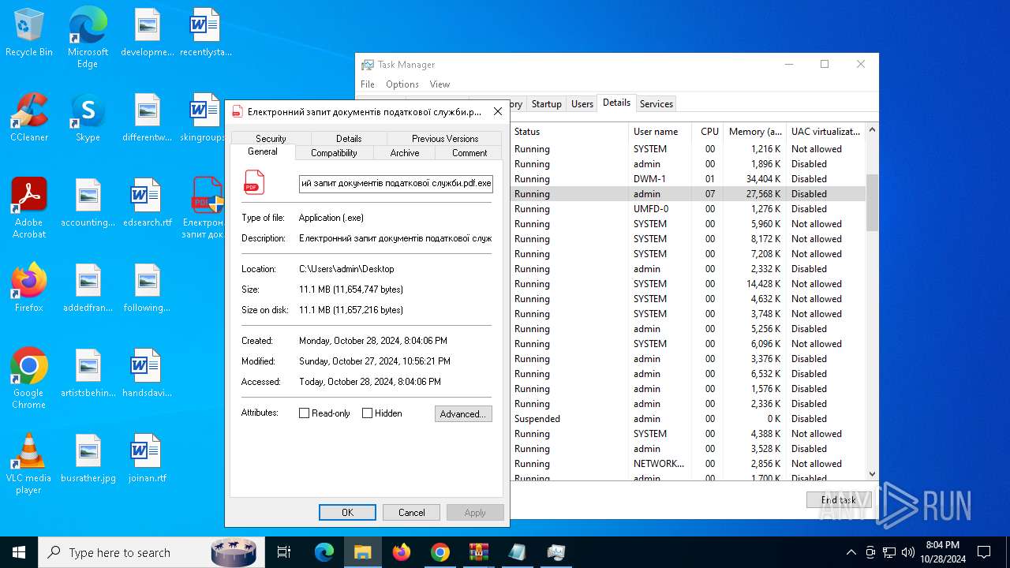Viewport: 1010px width, 568px height.
Task: Launch Firefox from the taskbar
Action: click(x=402, y=552)
